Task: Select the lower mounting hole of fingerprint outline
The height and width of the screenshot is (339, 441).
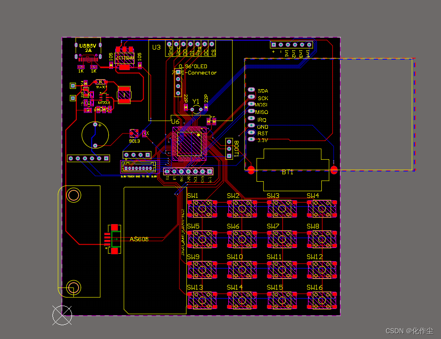Action: click(74, 288)
